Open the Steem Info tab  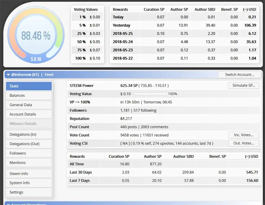coord(29,174)
